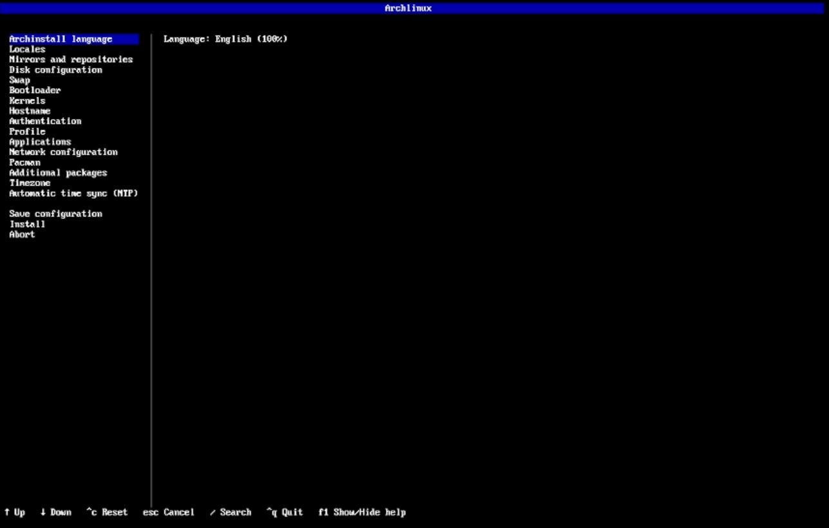Start installation with Install
Image resolution: width=829 pixels, height=528 pixels.
(27, 224)
